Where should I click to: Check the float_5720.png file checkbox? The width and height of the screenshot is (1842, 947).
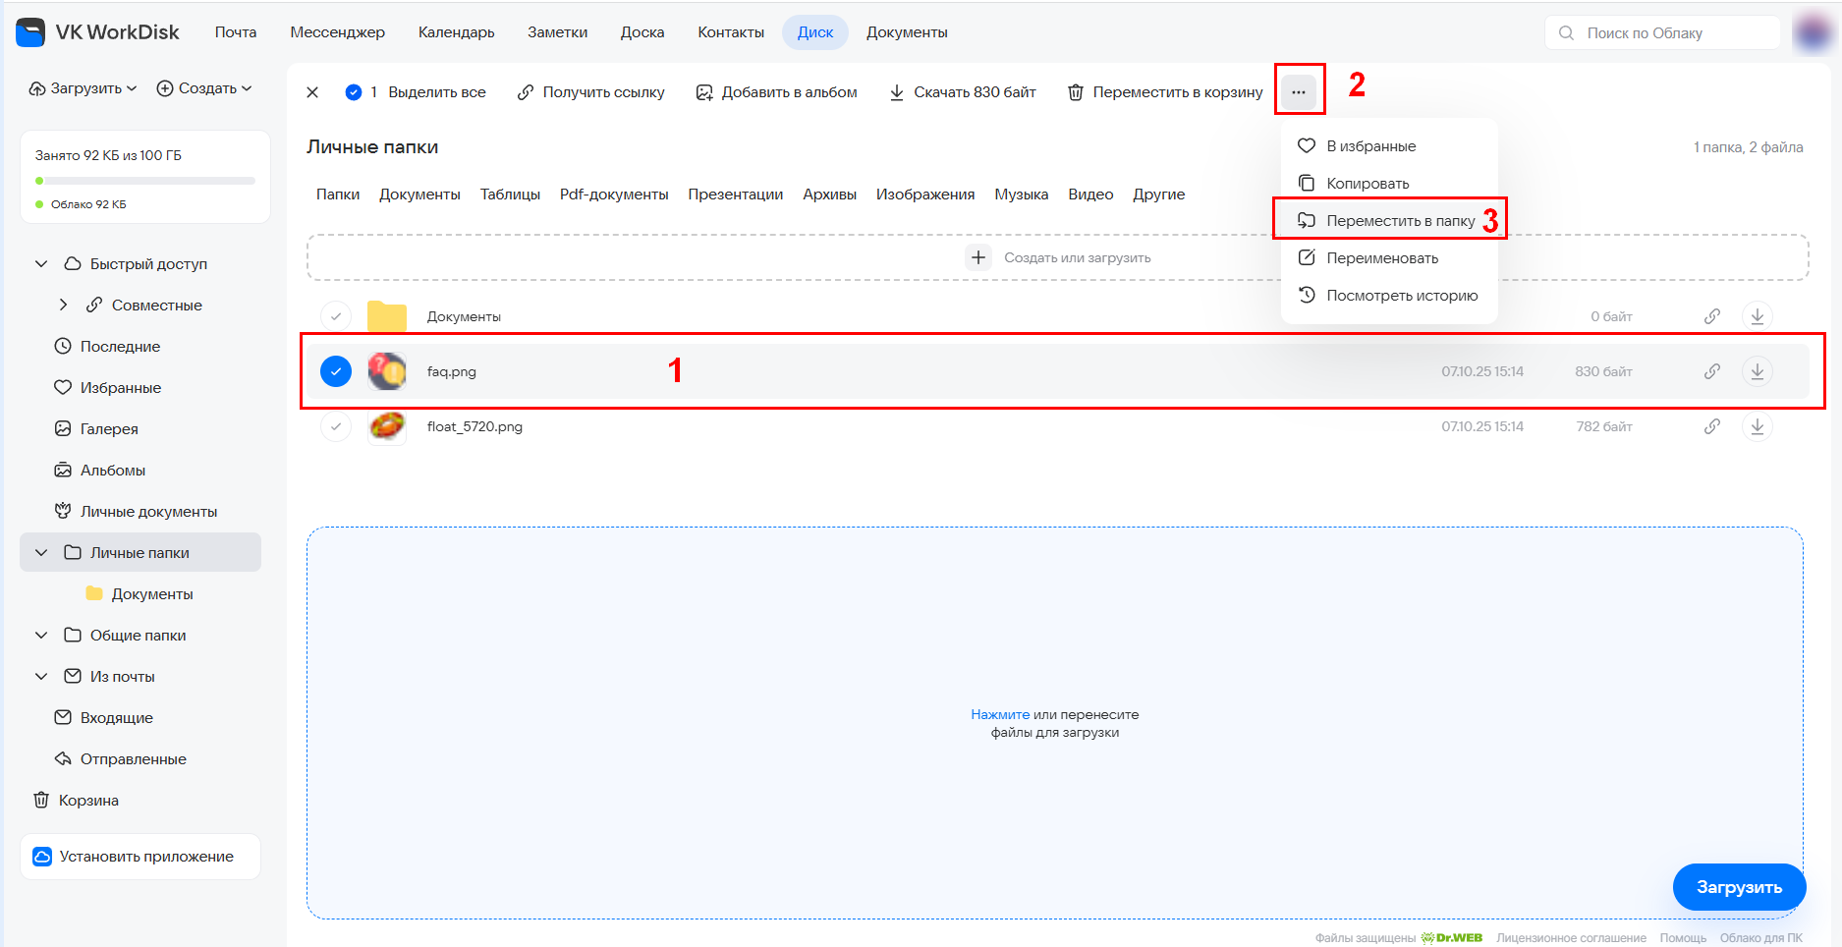coord(336,426)
